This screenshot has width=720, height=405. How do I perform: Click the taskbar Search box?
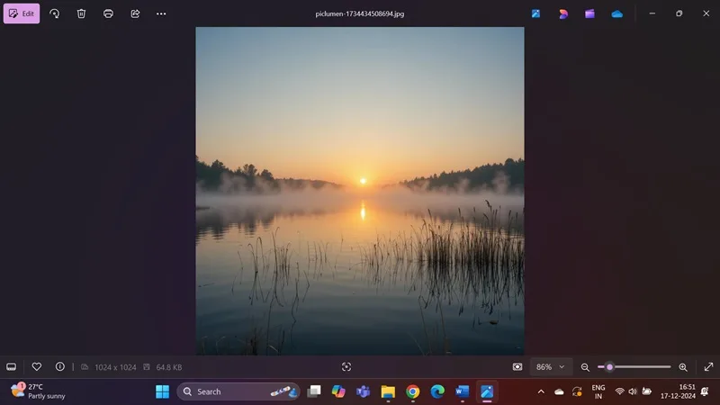tap(238, 391)
